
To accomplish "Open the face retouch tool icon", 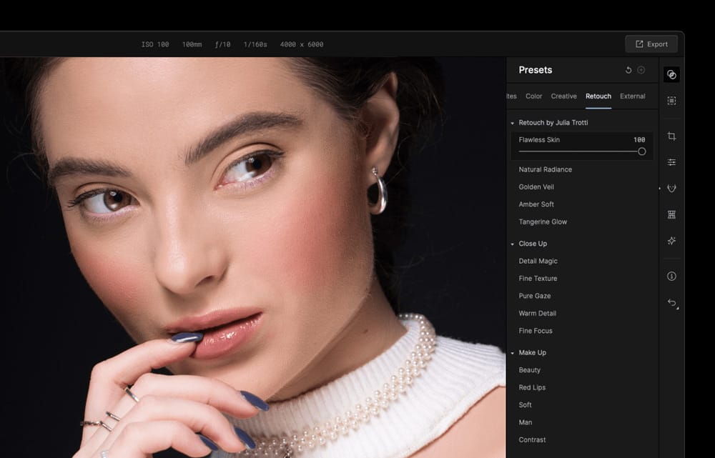I will pos(671,188).
